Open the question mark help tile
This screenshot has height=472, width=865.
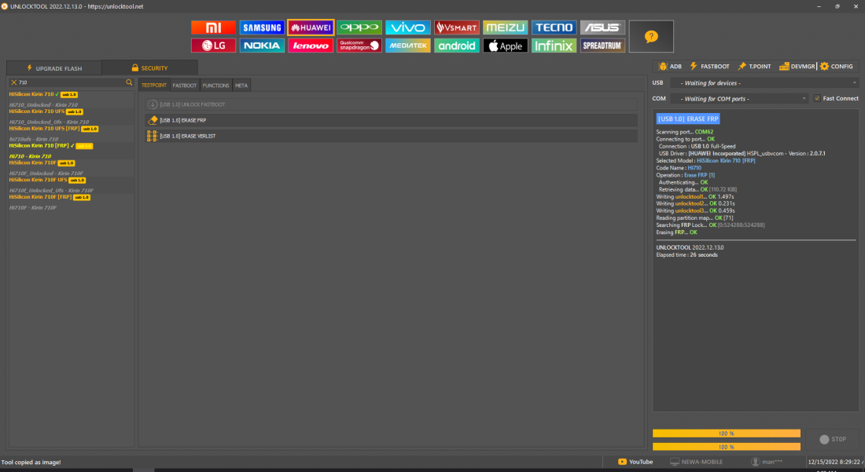coord(651,36)
